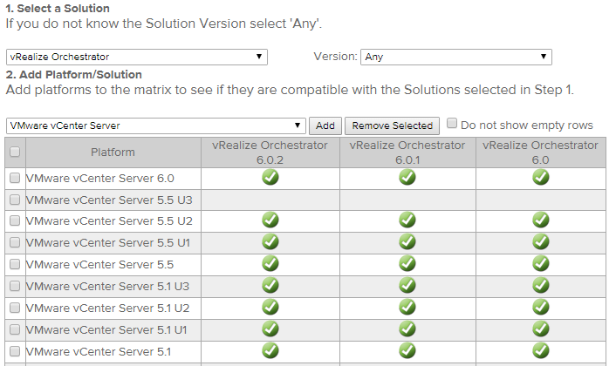Select the 'VMware vCenter Server 5.1' row label
The width and height of the screenshot is (609, 366).
pos(99,352)
